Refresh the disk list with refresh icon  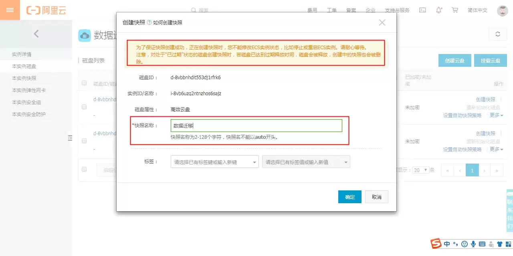[498, 34]
